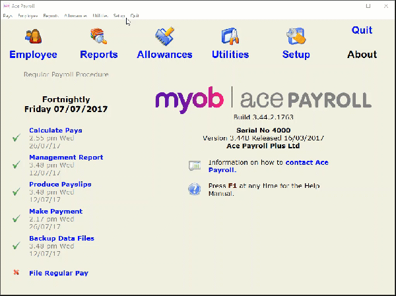Click the green tick beside Backup Data Files

pos(16,245)
